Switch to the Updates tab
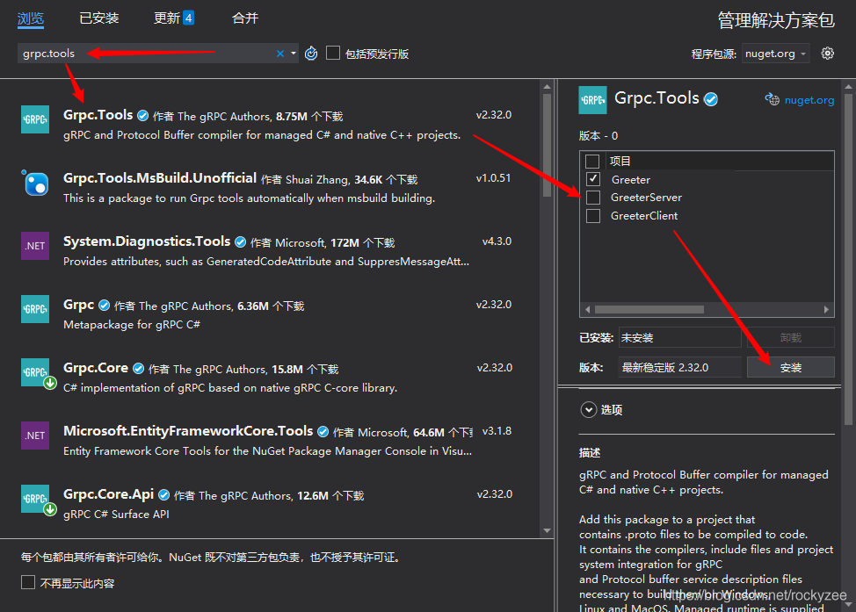 point(174,18)
